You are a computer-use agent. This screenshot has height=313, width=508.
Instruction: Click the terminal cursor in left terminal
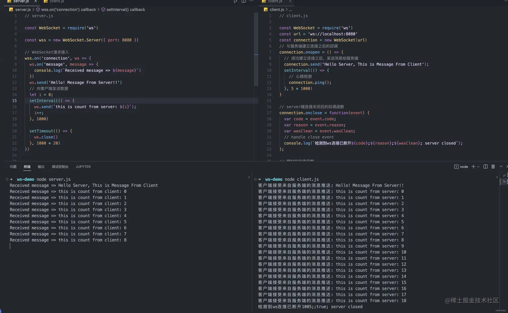(10, 246)
